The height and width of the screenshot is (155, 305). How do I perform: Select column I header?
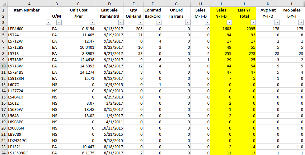(221, 4)
